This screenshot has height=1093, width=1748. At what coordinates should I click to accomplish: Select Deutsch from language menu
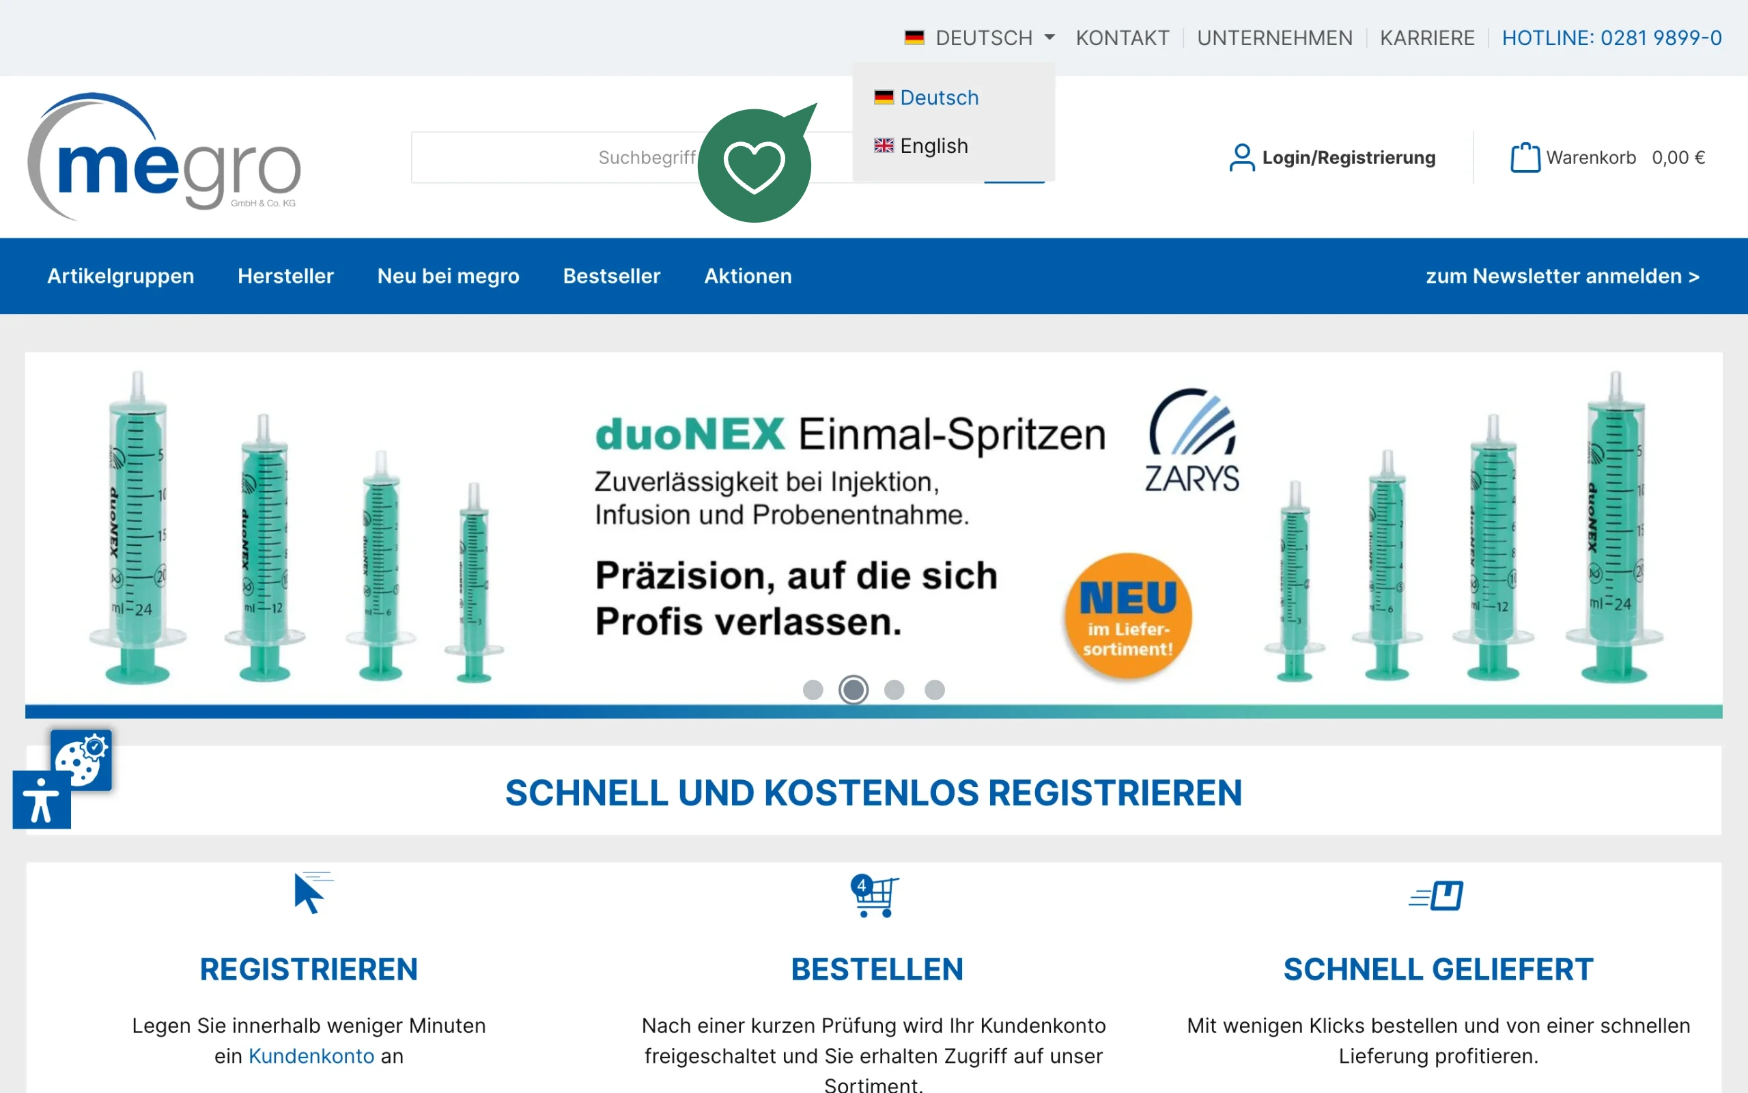(926, 98)
